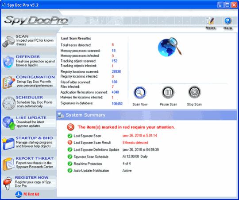Close the Spy Doc Pro window
The height and width of the screenshot is (200, 239).
pyautogui.click(x=234, y=5)
